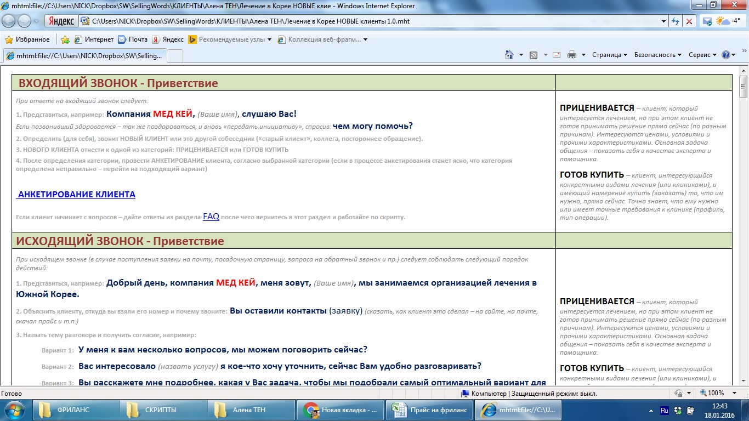Follow the АНКЕТИРОВАНИЕ КЛИЕНТА link
749x421 pixels.
click(76, 195)
